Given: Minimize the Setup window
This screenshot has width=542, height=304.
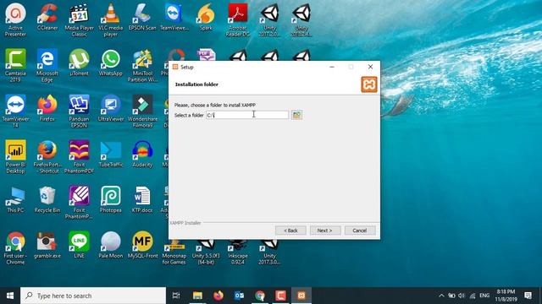Looking at the screenshot, I should pyautogui.click(x=332, y=67).
